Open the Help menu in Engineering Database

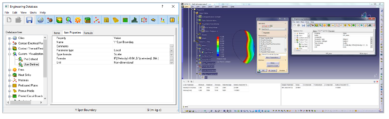click(x=43, y=12)
